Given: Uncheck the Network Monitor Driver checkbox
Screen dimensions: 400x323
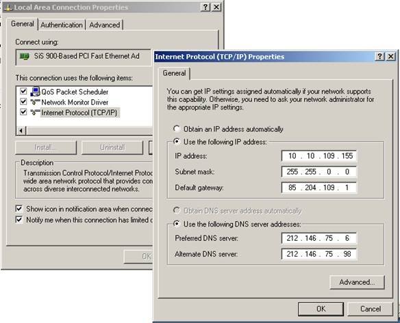Looking at the screenshot, I should point(23,101).
